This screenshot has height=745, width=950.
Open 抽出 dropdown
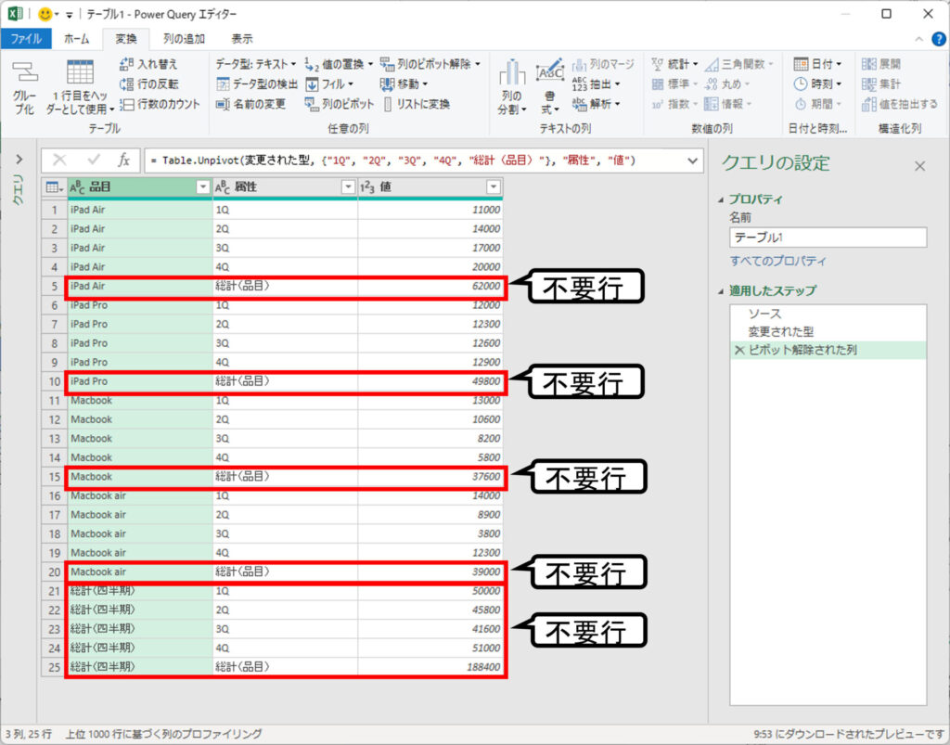597,83
